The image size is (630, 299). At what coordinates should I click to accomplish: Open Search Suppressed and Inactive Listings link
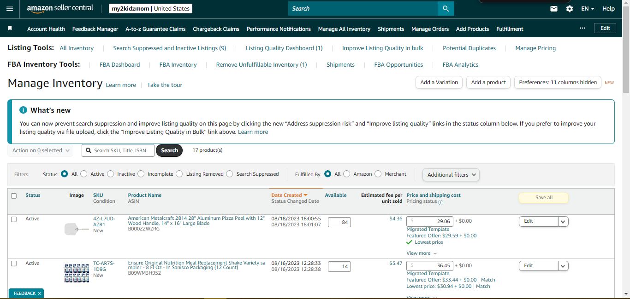click(169, 48)
